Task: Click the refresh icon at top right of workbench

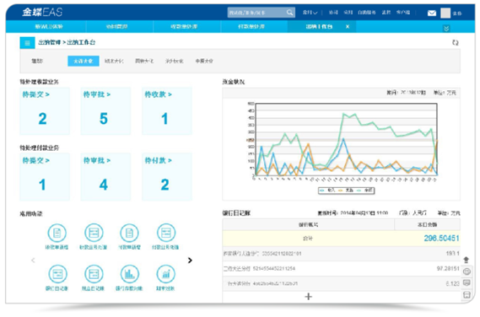Action: (x=456, y=42)
